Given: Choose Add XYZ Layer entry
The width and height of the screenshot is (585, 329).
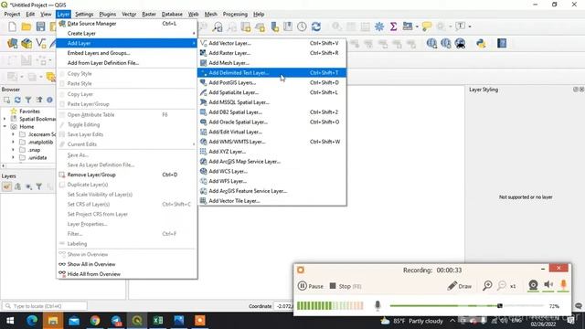Looking at the screenshot, I should pyautogui.click(x=272, y=152).
